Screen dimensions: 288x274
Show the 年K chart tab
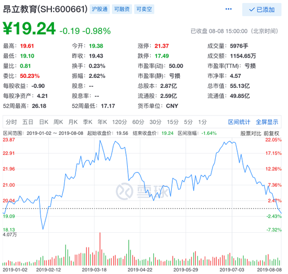[x=102, y=122]
